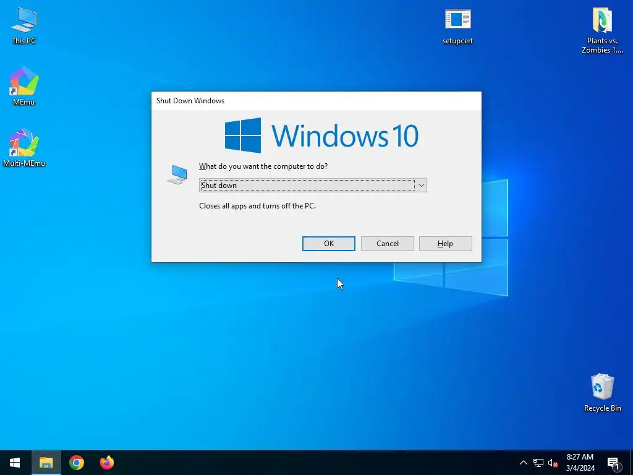Click the computer icon in the dialog
Viewport: 633px width, 475px height.
[x=177, y=174]
